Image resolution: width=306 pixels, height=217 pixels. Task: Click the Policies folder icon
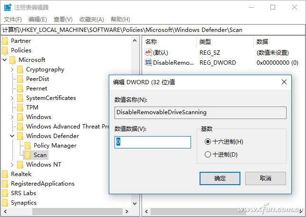click(x=5, y=50)
